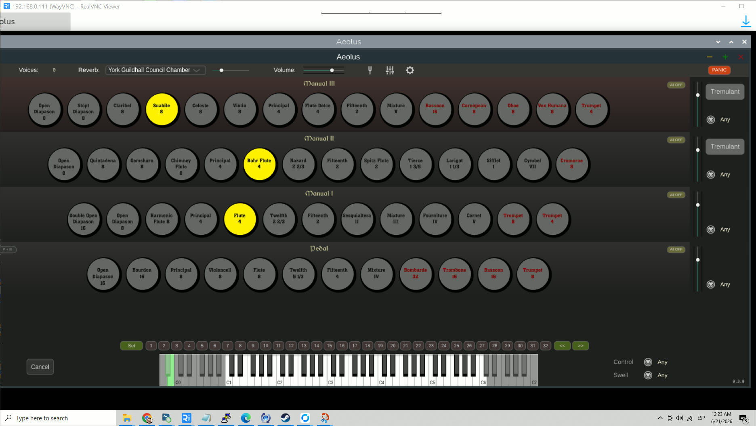Go to previous preset bank with <<
Viewport: 756px width, 426px height.
[x=562, y=346]
